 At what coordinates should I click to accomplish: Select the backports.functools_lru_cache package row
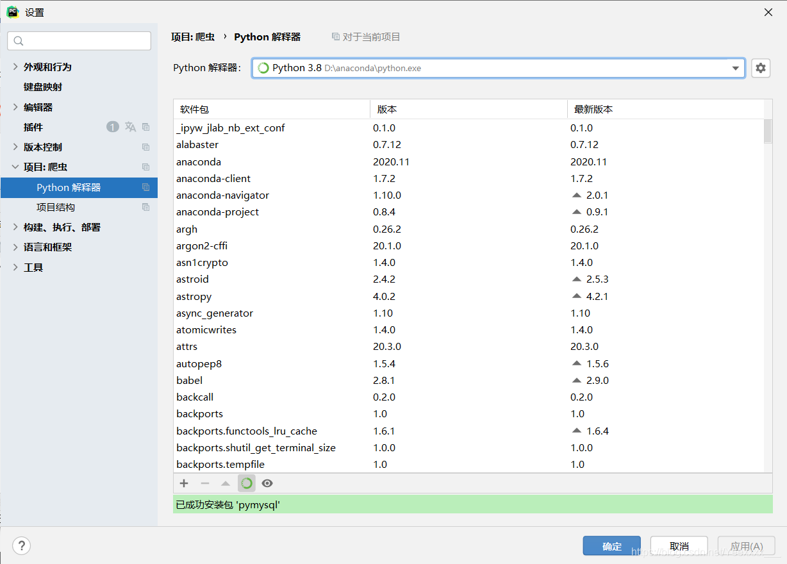coord(468,431)
